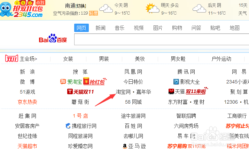This screenshot has width=249, height=153.
Task: Open the 途牛旅游网 link
Action: (x=133, y=116)
